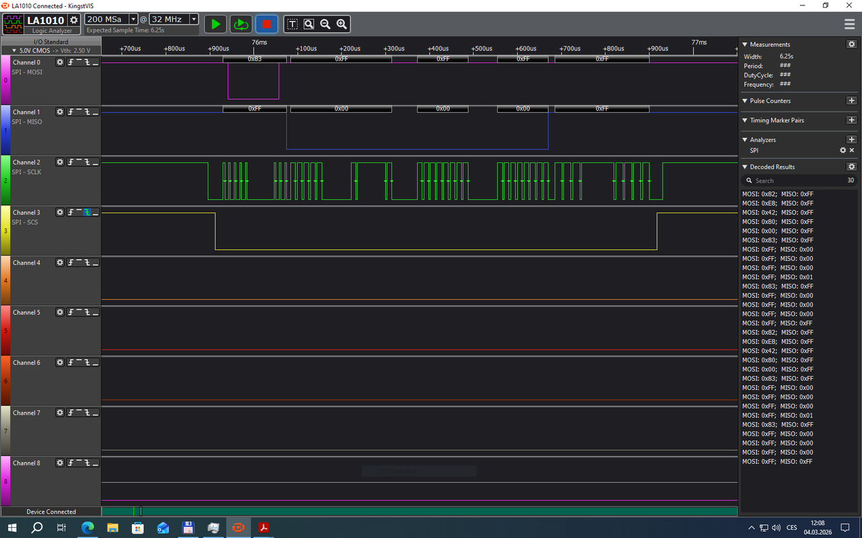Add a new protocol analyzer

point(851,139)
